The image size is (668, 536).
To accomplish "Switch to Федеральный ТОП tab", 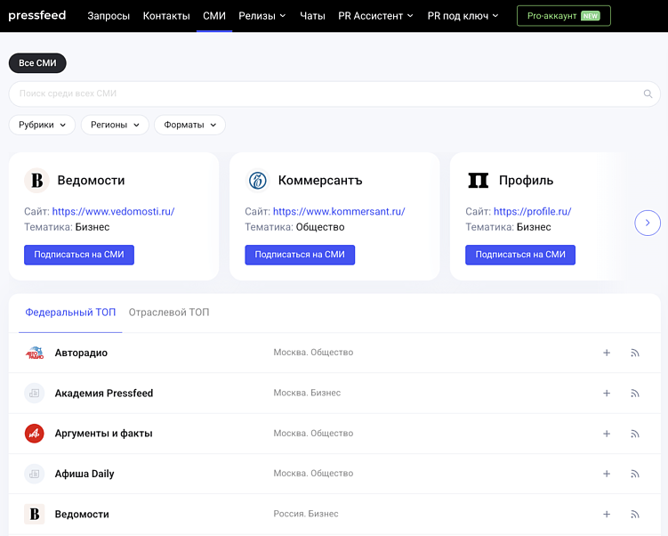I will click(70, 313).
